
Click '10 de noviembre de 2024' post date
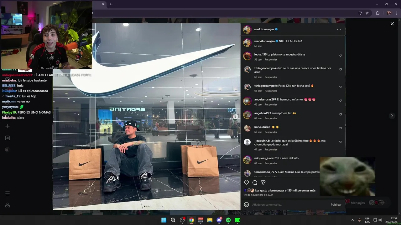click(x=258, y=195)
